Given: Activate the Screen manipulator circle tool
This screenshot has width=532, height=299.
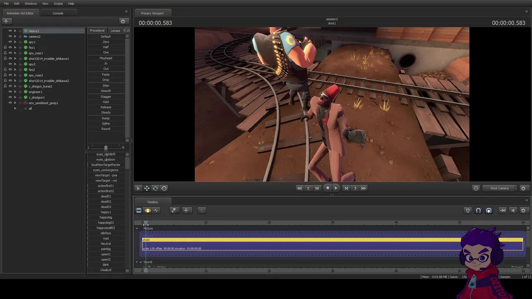Looking at the screenshot, I should click(164, 188).
